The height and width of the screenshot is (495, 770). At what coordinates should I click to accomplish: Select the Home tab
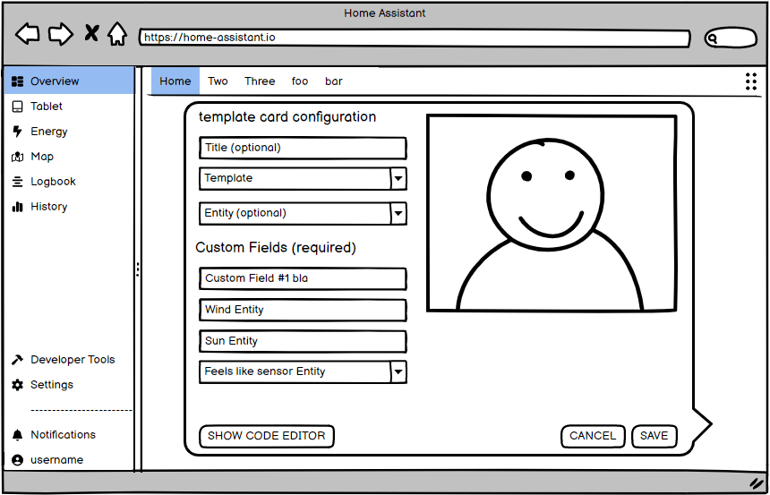coord(175,81)
